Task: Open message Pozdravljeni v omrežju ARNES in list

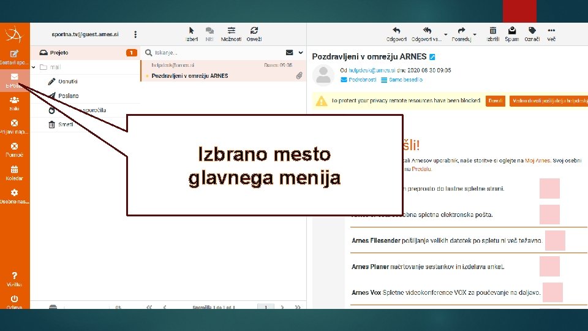Action: pos(224,70)
